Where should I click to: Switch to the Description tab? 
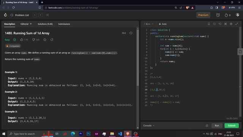click(x=9, y=24)
